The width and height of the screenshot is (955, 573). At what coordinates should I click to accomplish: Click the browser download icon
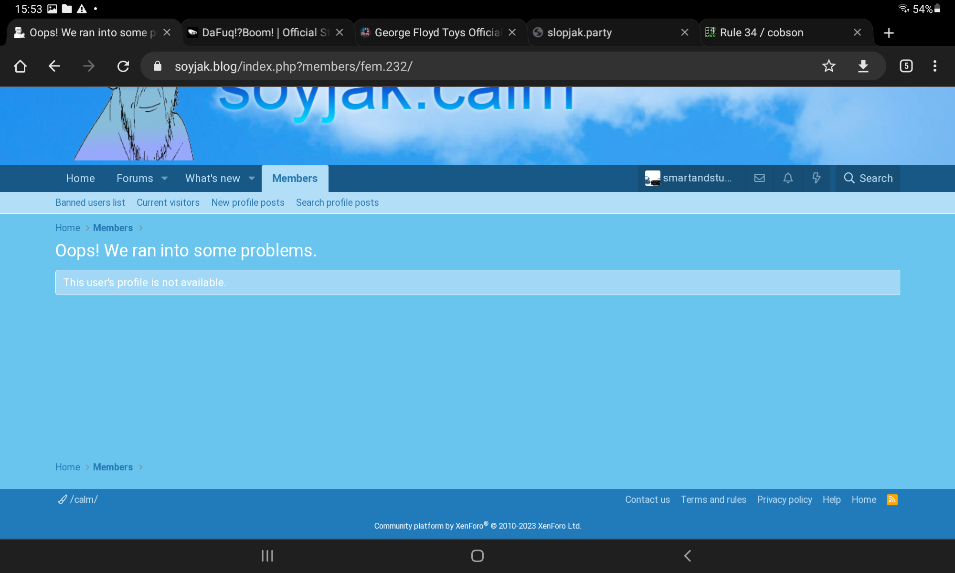tap(863, 66)
